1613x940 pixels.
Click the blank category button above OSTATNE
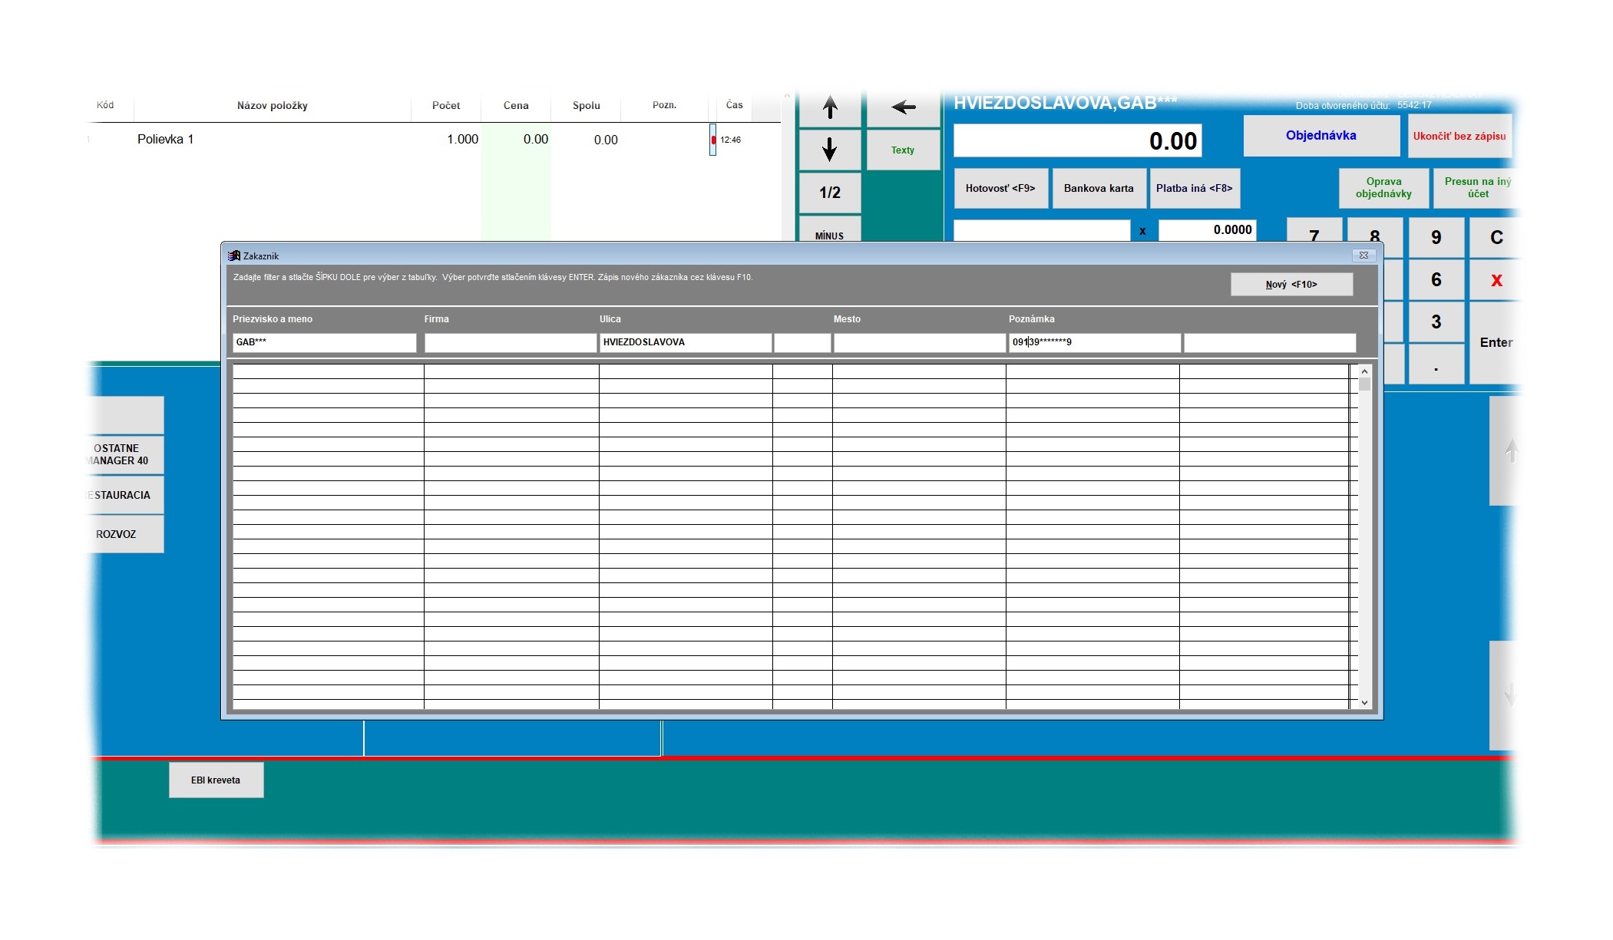click(125, 415)
